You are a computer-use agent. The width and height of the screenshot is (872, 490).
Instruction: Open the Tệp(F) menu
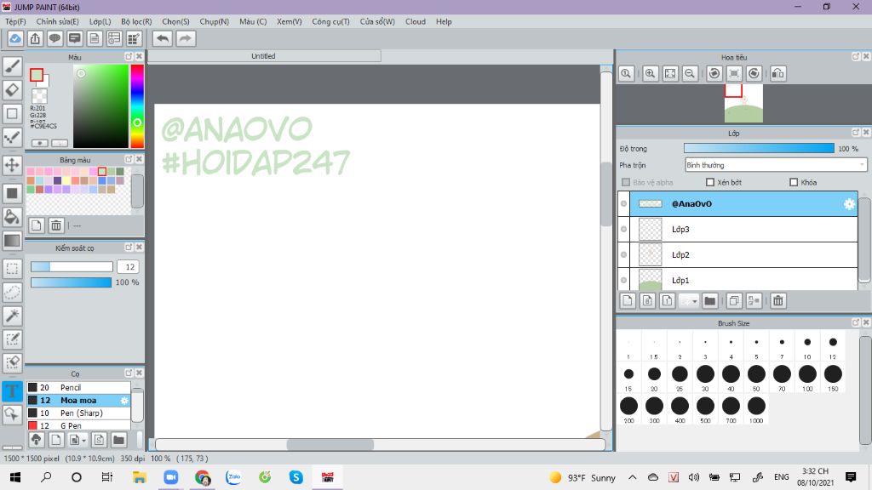click(x=15, y=21)
